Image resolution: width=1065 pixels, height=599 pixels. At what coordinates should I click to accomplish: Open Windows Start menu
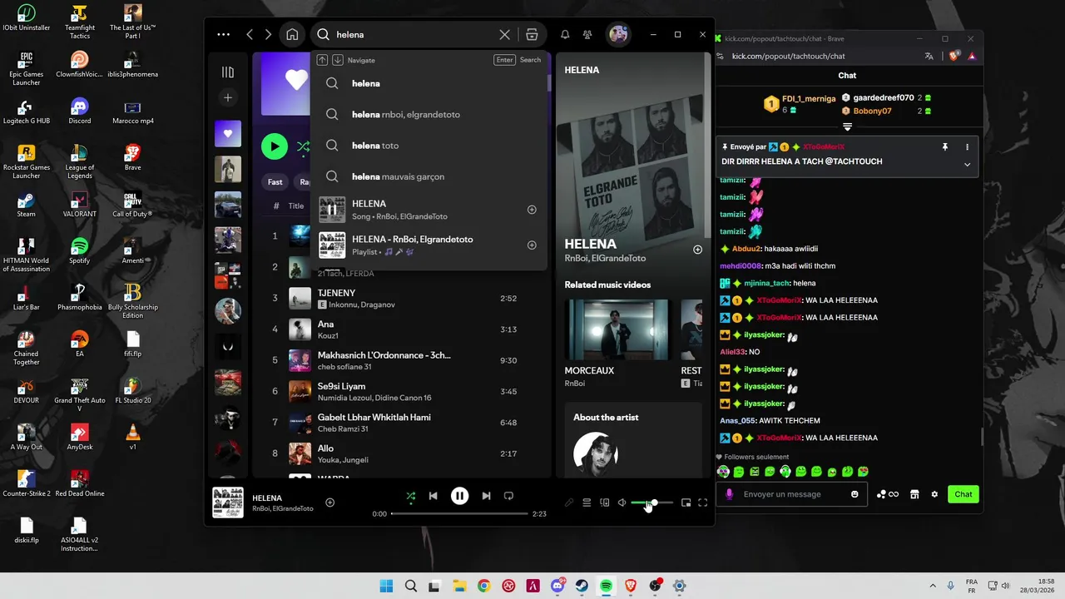coord(386,586)
